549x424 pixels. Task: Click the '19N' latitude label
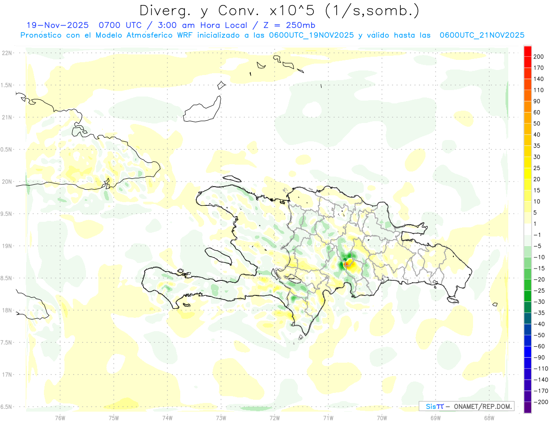pyautogui.click(x=6, y=246)
